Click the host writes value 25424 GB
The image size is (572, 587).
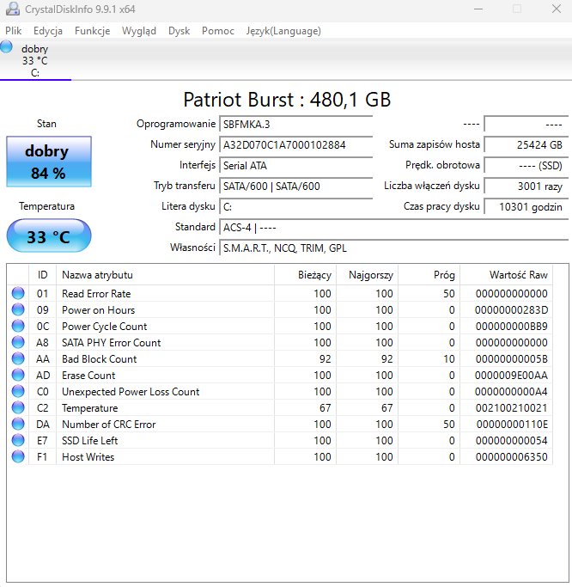pos(526,145)
